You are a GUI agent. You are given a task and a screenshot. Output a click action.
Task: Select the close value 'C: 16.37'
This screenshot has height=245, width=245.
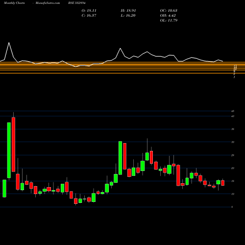coord(89,16)
